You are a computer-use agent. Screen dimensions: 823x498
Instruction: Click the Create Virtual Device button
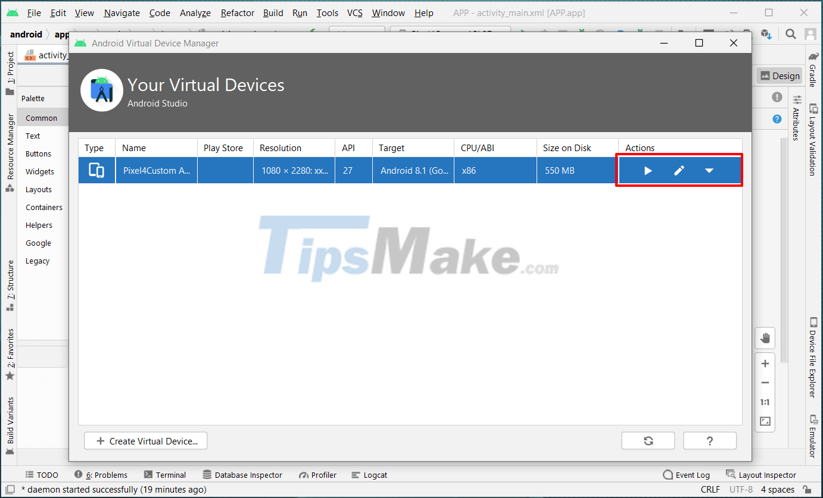[145, 440]
